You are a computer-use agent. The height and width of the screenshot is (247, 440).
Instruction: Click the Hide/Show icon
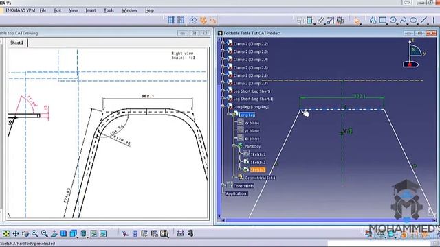pyautogui.click(x=93, y=233)
